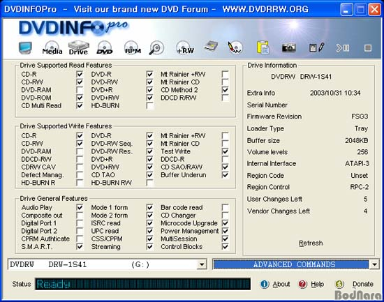
Task: Click the Region Code value Unset
Action: point(360,176)
